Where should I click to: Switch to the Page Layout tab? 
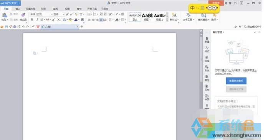coord(31,9)
